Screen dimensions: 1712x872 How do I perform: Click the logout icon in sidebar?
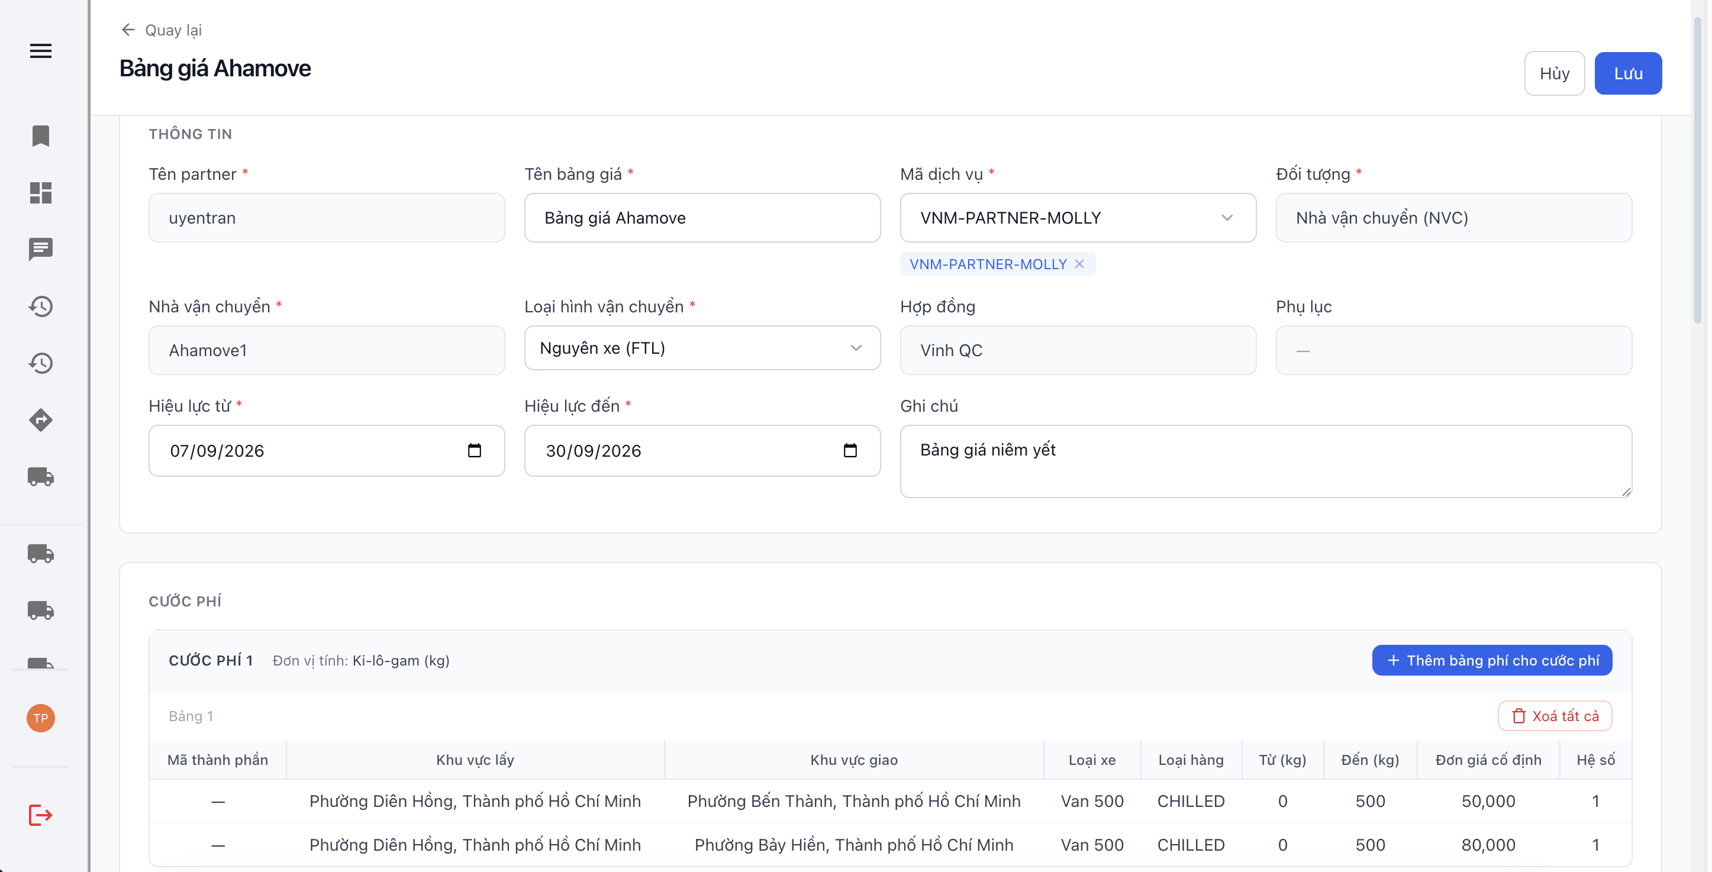pos(41,815)
